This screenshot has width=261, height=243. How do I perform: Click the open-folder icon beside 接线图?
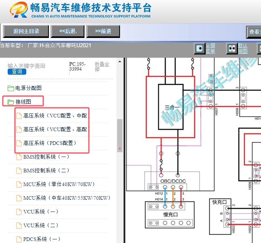(x=11, y=102)
